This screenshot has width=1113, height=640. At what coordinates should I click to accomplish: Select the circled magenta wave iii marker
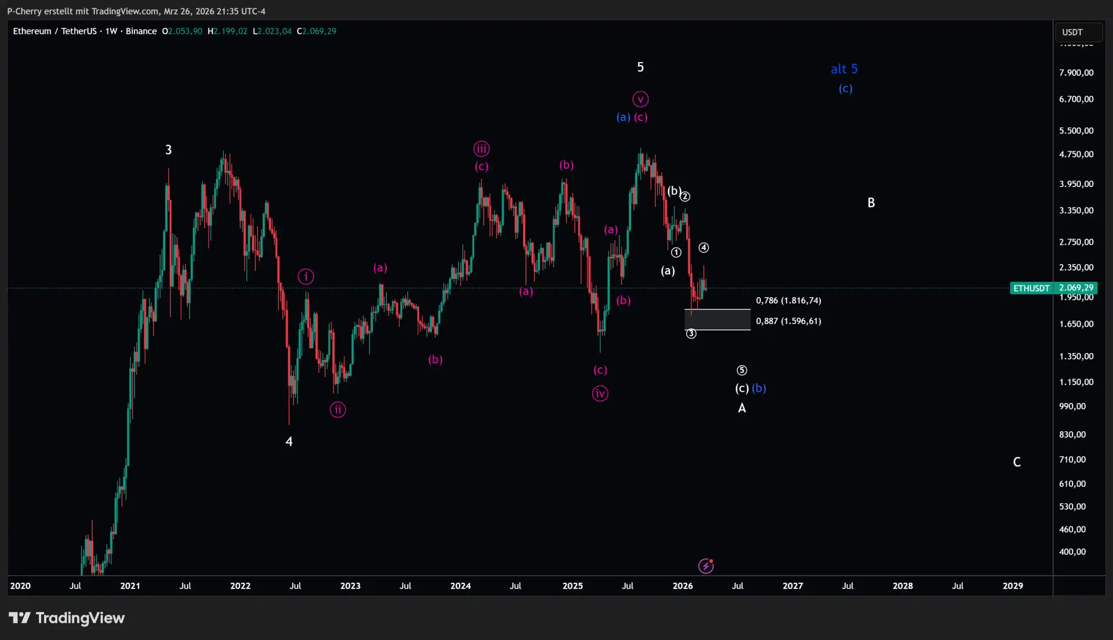481,149
